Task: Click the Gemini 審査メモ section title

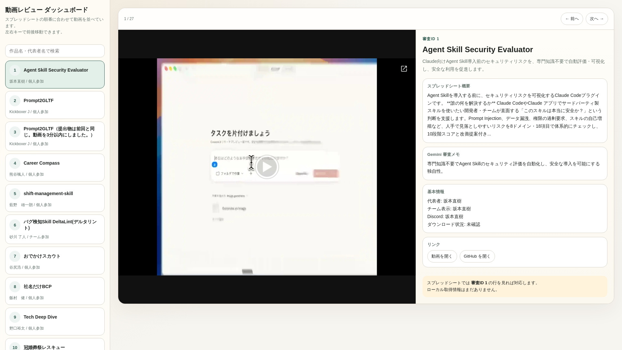Action: point(443,155)
